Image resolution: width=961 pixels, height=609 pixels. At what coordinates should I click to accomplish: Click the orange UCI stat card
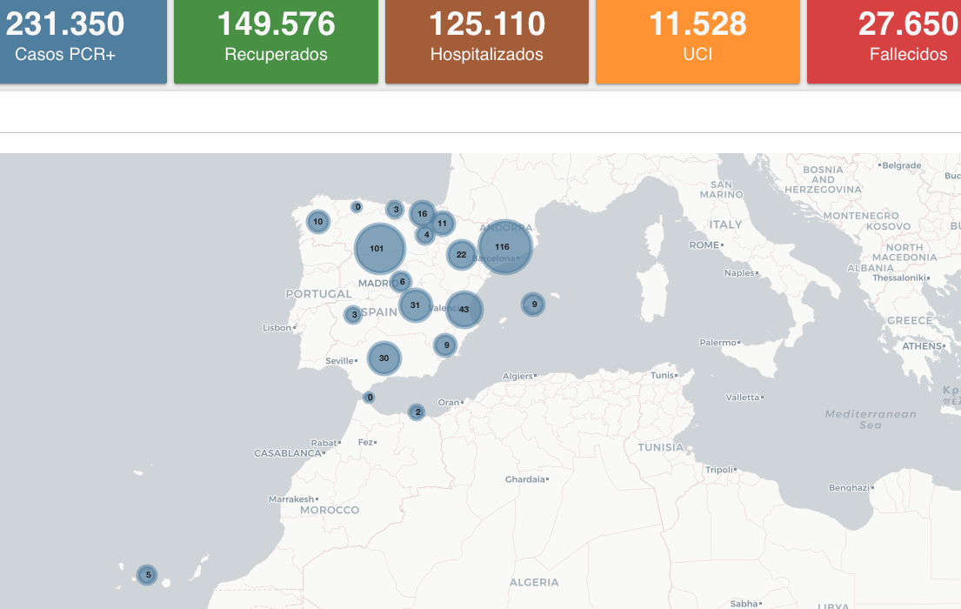tap(697, 39)
